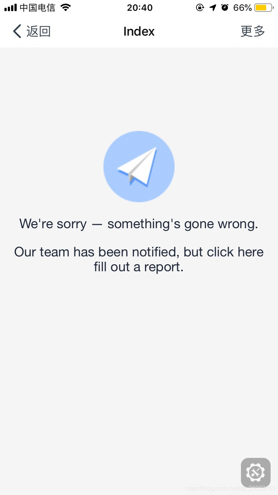Viewport: 278px width, 495px height.
Task: Click the blog.csdn.net watermark URL
Action: point(230,488)
